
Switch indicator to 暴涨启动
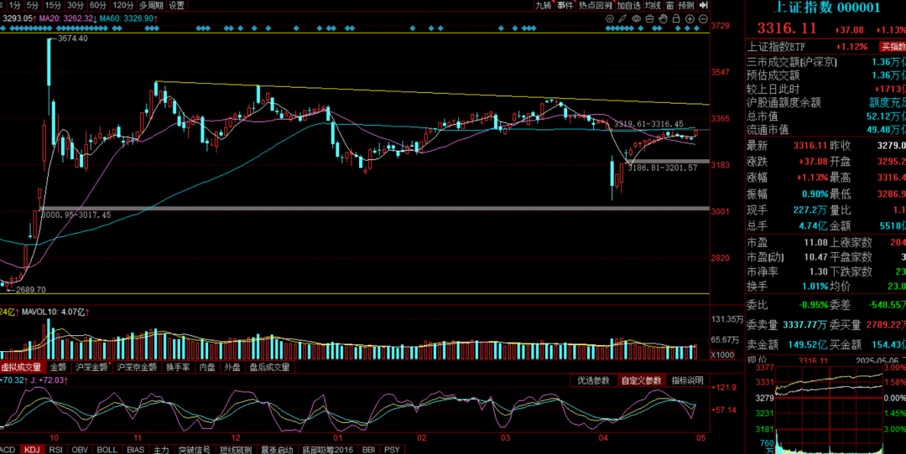(277, 449)
